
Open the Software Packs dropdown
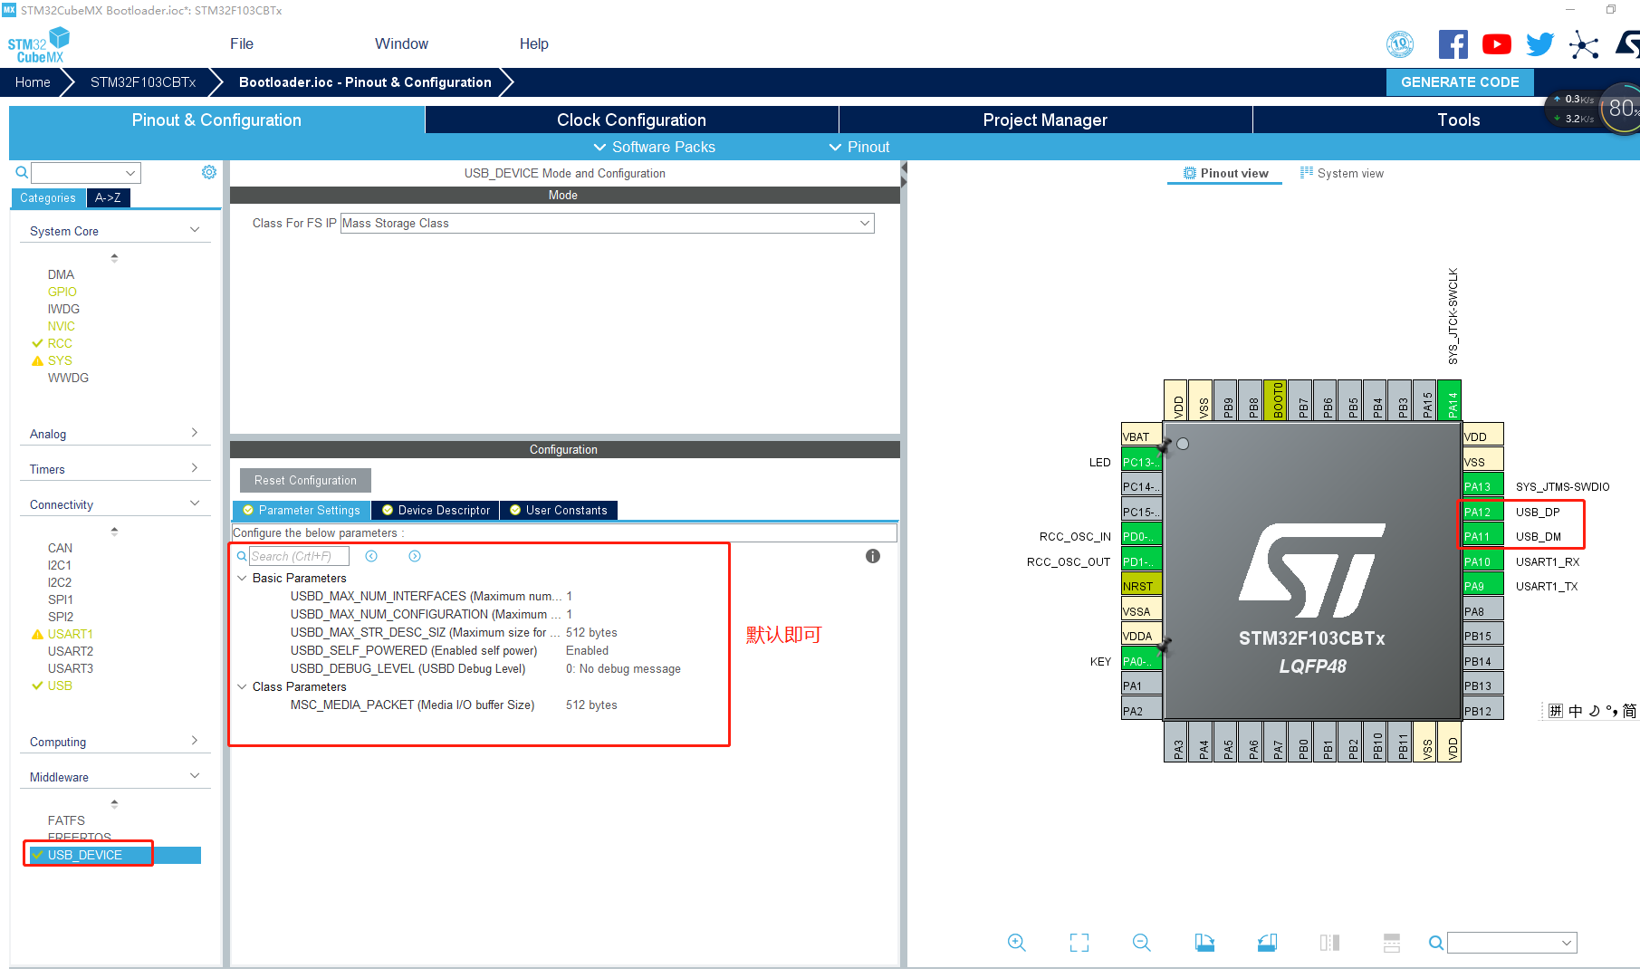[x=654, y=147]
